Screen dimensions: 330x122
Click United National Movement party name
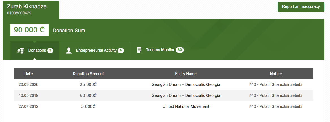[186, 106]
